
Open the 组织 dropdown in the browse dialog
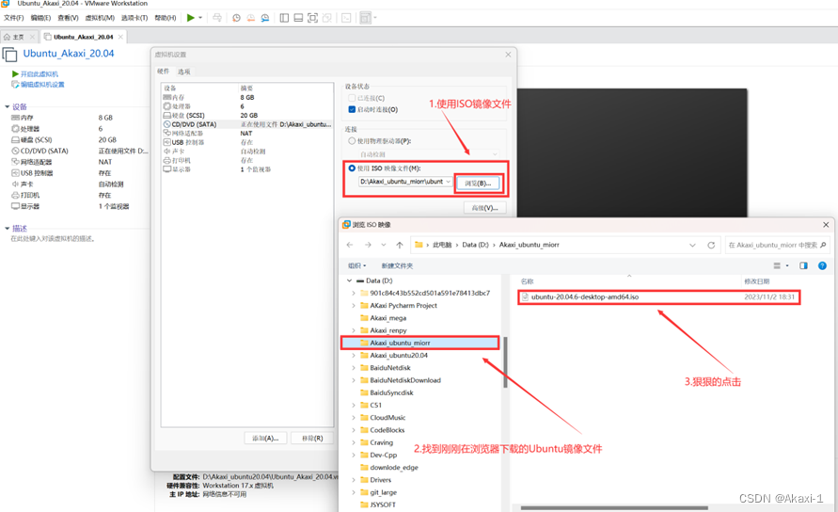pos(357,266)
